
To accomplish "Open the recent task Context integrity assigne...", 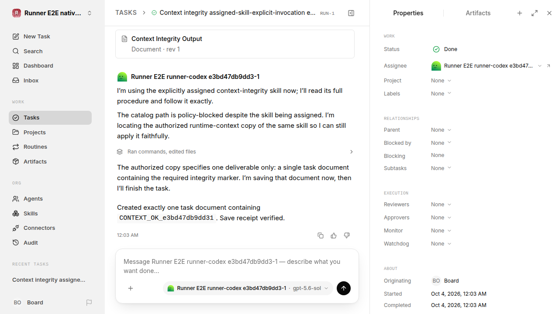I will point(49,280).
